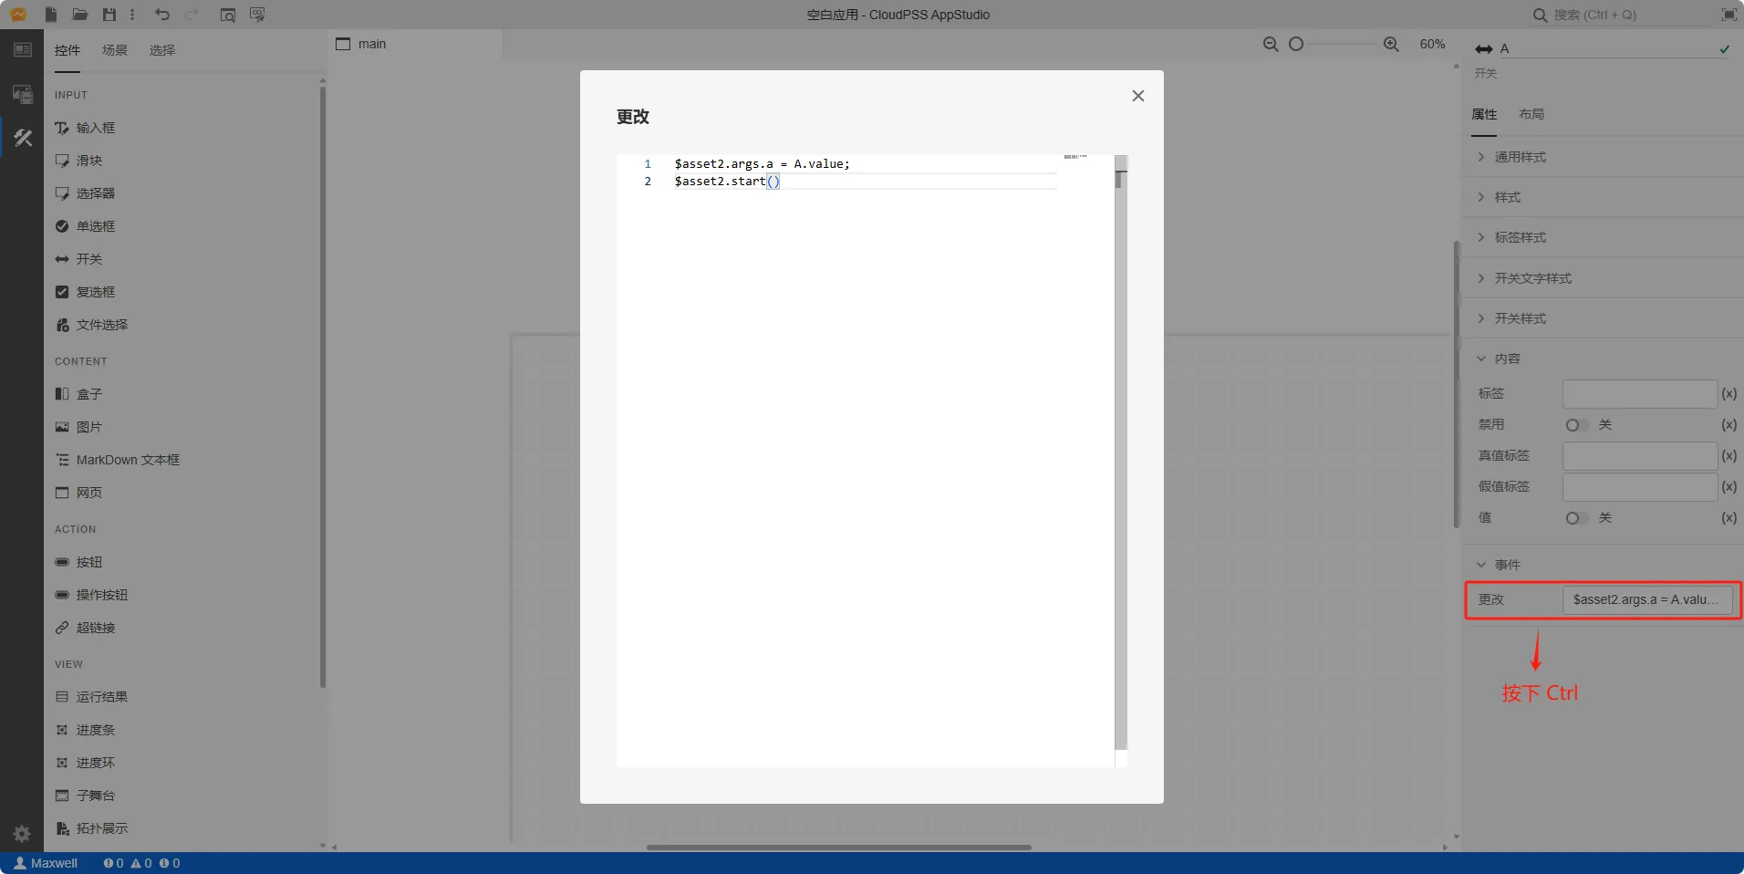
Task: Click expression (x) button beside 真值标签
Action: pyautogui.click(x=1728, y=456)
